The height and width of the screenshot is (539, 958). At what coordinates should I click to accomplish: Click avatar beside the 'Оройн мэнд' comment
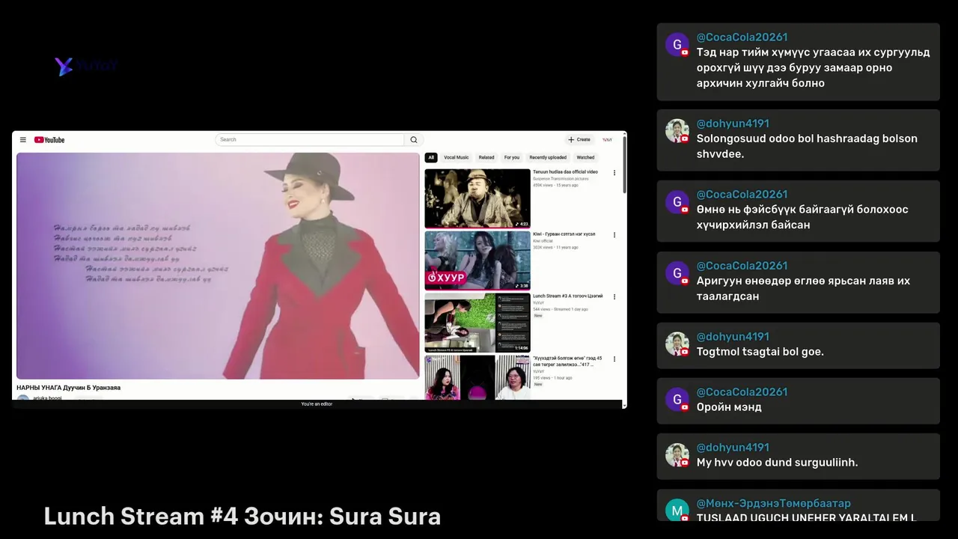(677, 400)
